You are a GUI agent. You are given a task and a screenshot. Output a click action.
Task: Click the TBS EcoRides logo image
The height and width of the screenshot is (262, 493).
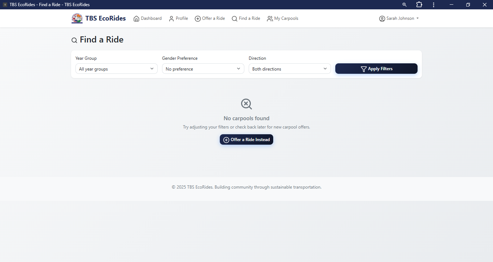tap(77, 18)
